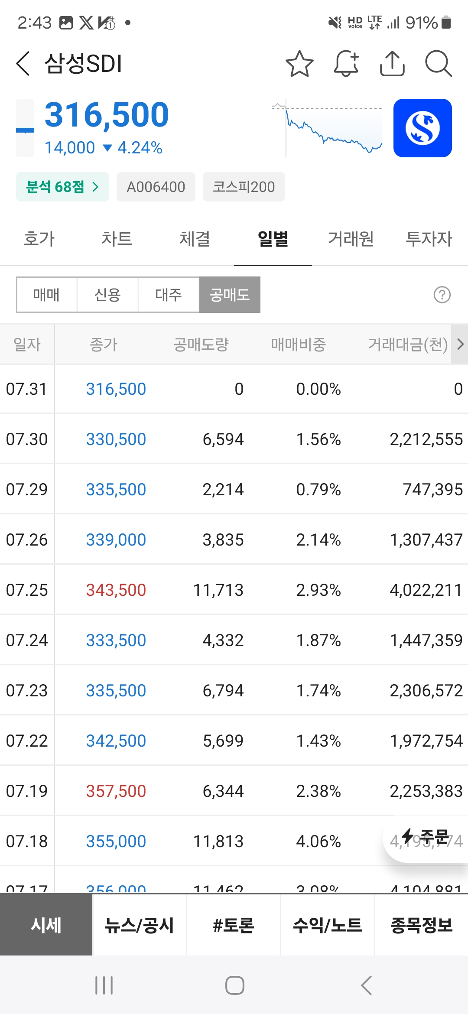
Task: Open the search magnifier
Action: (438, 64)
